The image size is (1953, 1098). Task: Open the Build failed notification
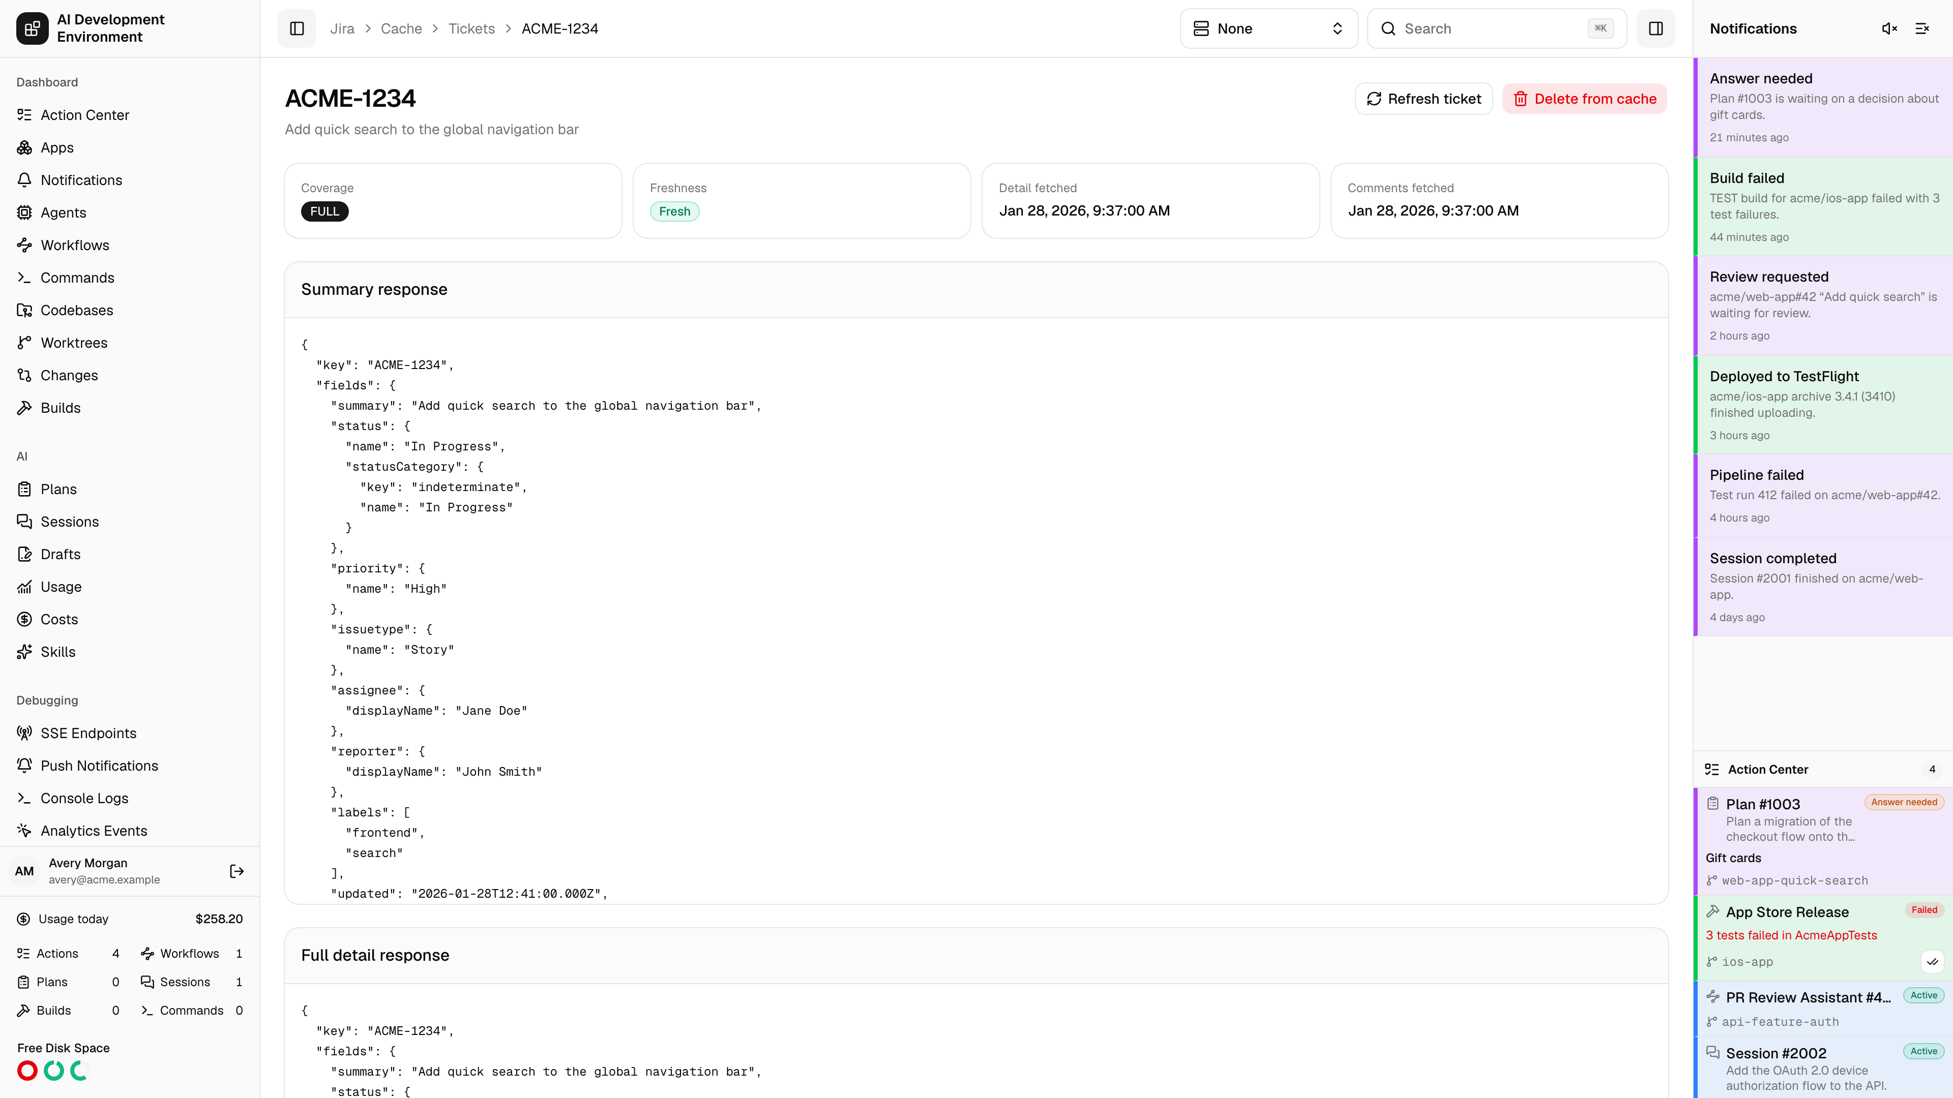(x=1823, y=207)
